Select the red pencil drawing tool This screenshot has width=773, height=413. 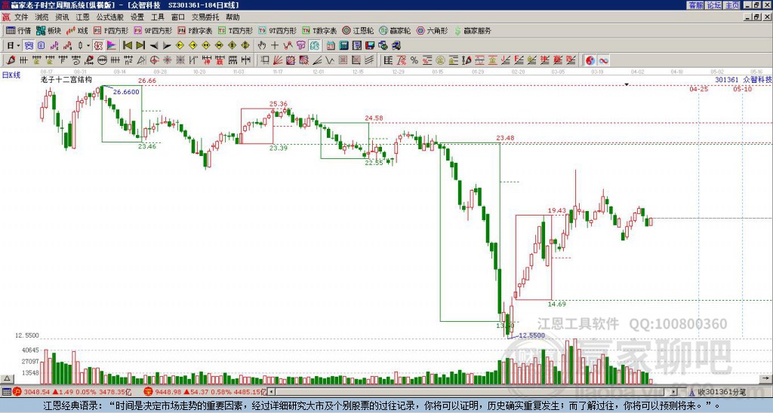pyautogui.click(x=10, y=60)
